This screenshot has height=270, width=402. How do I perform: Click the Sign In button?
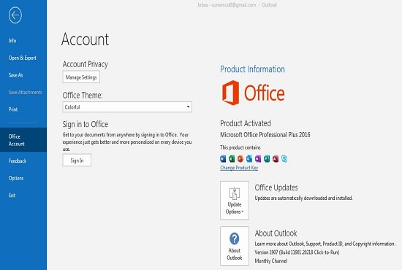tap(77, 161)
